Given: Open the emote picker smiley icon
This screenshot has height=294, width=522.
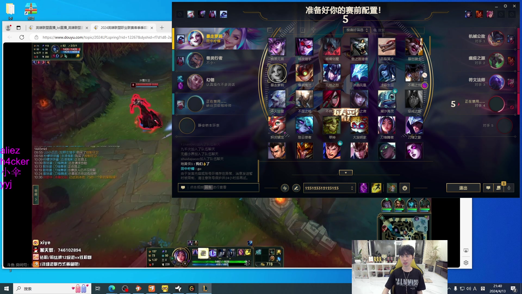Looking at the screenshot, I should tap(405, 188).
